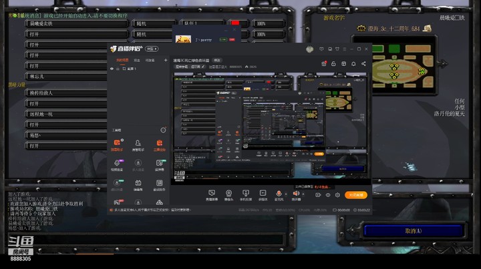The width and height of the screenshot is (481, 269).
Task: Open the feedback message icon in title bar
Action: click(x=321, y=49)
